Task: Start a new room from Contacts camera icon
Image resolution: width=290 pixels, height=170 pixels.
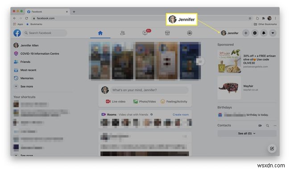Action: click(260, 125)
